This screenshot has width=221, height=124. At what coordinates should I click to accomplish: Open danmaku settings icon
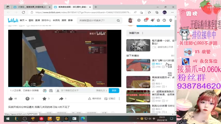(x=51, y=91)
